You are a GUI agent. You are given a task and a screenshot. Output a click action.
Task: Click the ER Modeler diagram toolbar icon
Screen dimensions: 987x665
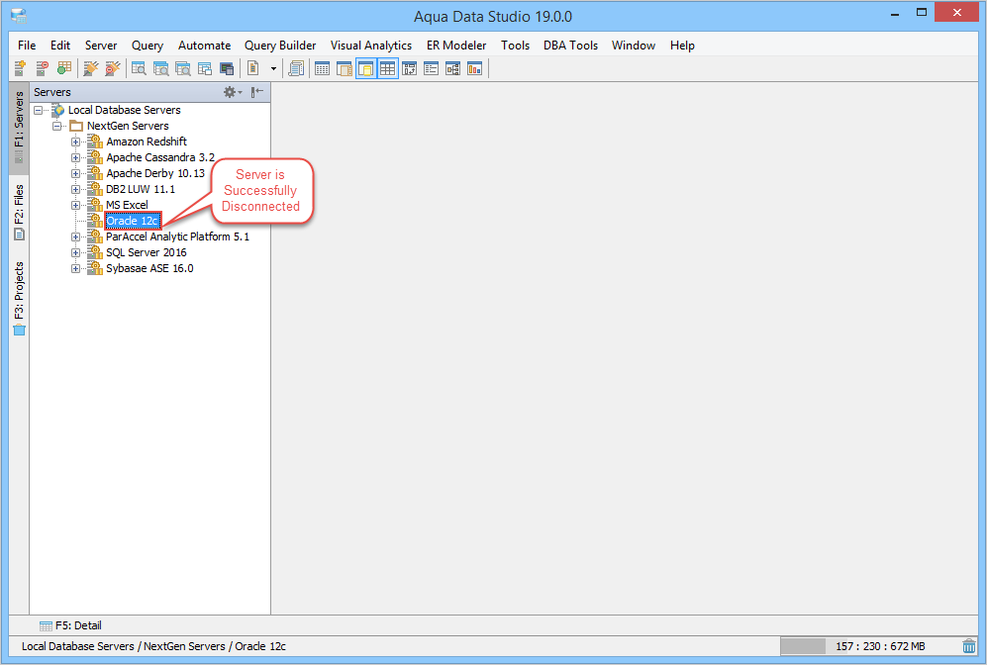tap(453, 68)
